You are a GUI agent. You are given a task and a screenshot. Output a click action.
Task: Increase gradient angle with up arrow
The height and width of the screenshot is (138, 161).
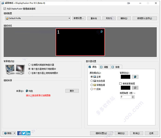pyautogui.click(x=133, y=96)
